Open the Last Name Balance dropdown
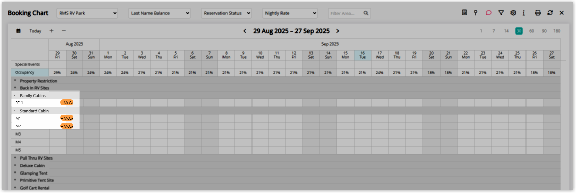Image resolution: width=576 pixels, height=193 pixels. (x=160, y=13)
